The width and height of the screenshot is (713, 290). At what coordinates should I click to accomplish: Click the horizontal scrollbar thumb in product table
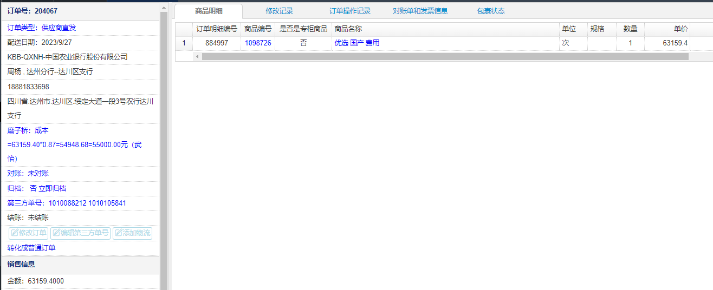(445, 56)
